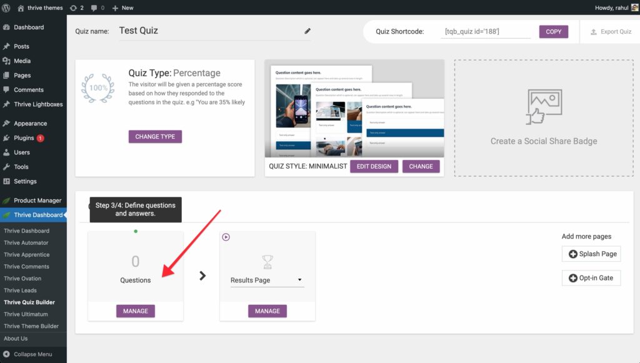This screenshot has height=363, width=640.
Task: Go to Thrive Apprentice in the sidebar
Action: tap(26, 255)
